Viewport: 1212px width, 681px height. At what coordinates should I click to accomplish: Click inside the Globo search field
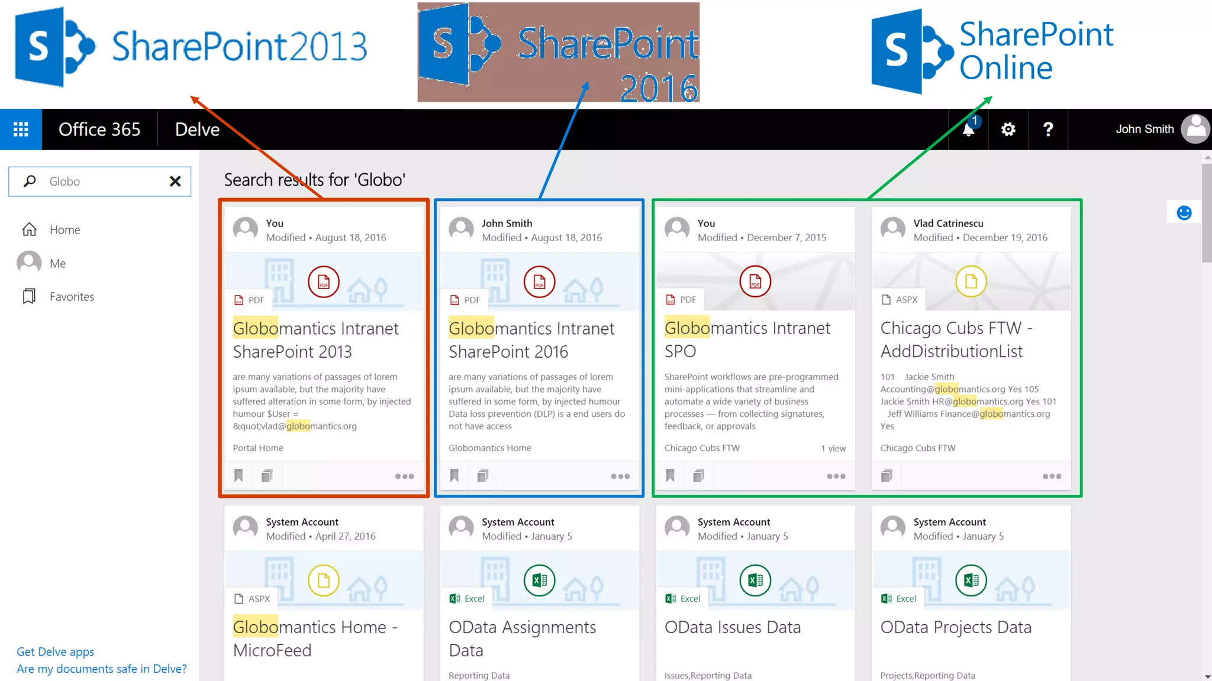101,181
